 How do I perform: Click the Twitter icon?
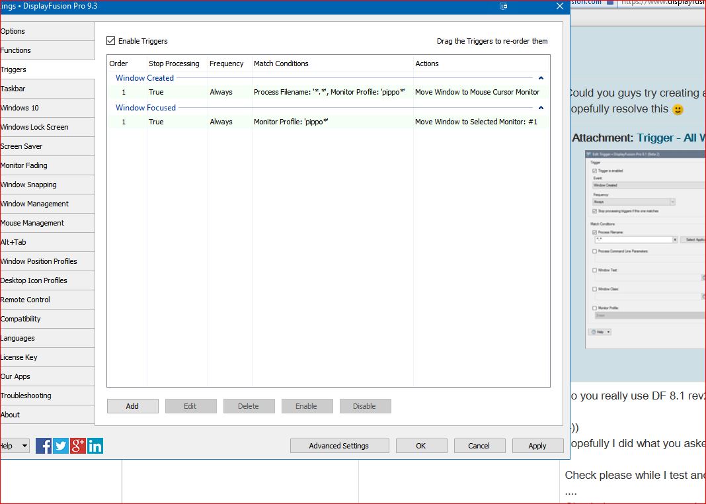click(x=61, y=446)
